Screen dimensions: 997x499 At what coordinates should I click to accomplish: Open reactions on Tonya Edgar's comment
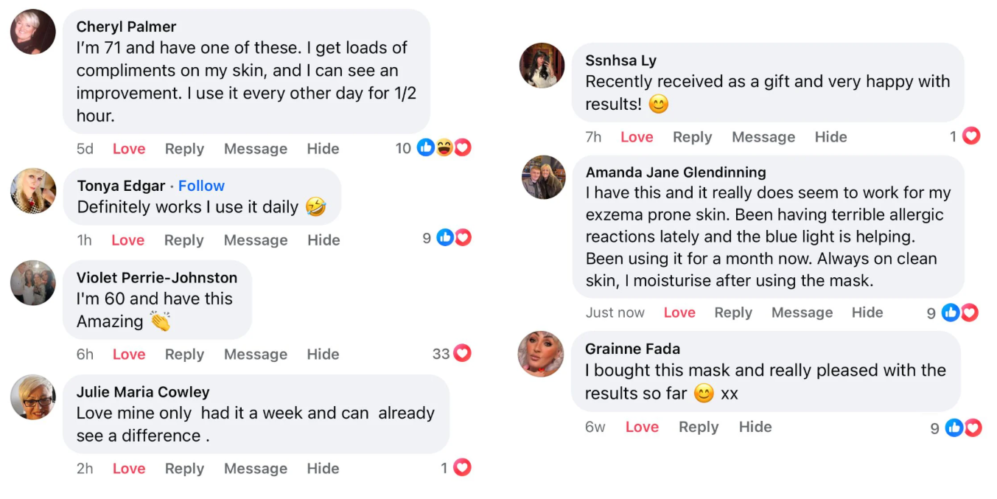click(x=453, y=237)
